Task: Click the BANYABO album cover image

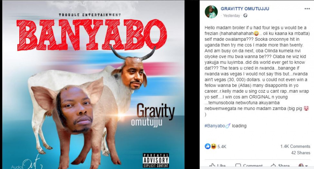Action: [x=93, y=84]
